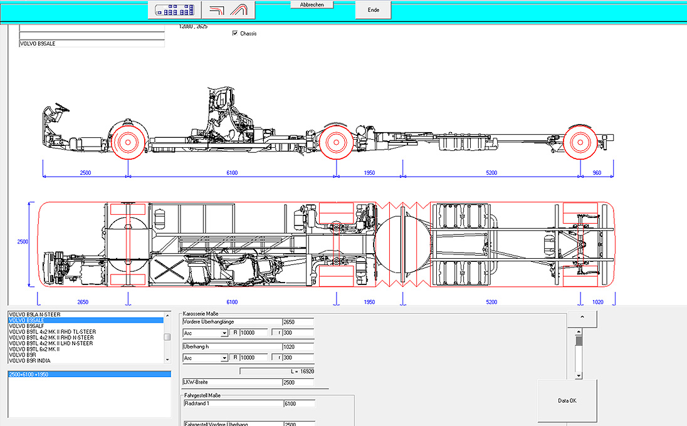Open the Arc dropdown under Überhang h
Viewport: 687px width, 426px height.
pyautogui.click(x=224, y=358)
